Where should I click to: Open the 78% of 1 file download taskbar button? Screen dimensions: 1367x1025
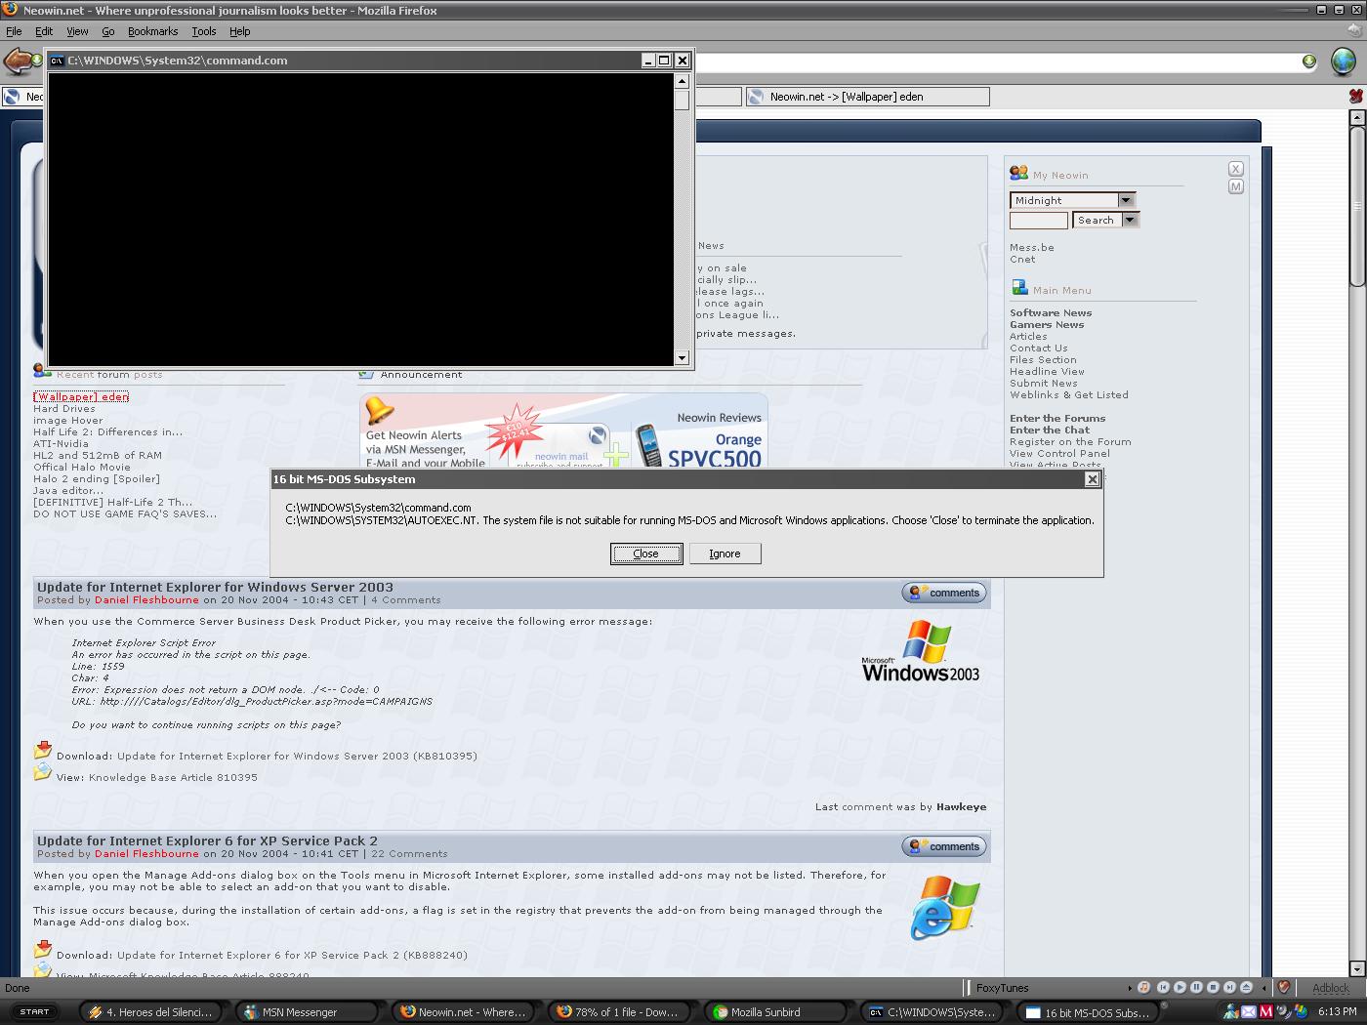point(622,1012)
